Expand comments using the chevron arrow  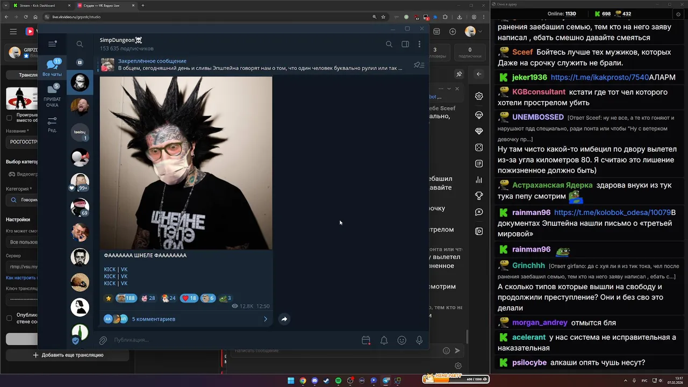coord(265,319)
